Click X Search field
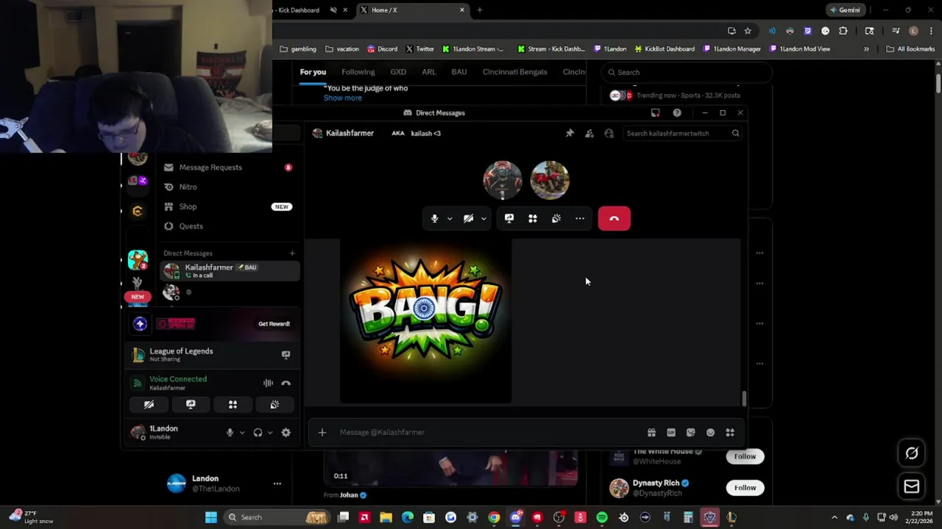This screenshot has width=942, height=529. coord(686,72)
